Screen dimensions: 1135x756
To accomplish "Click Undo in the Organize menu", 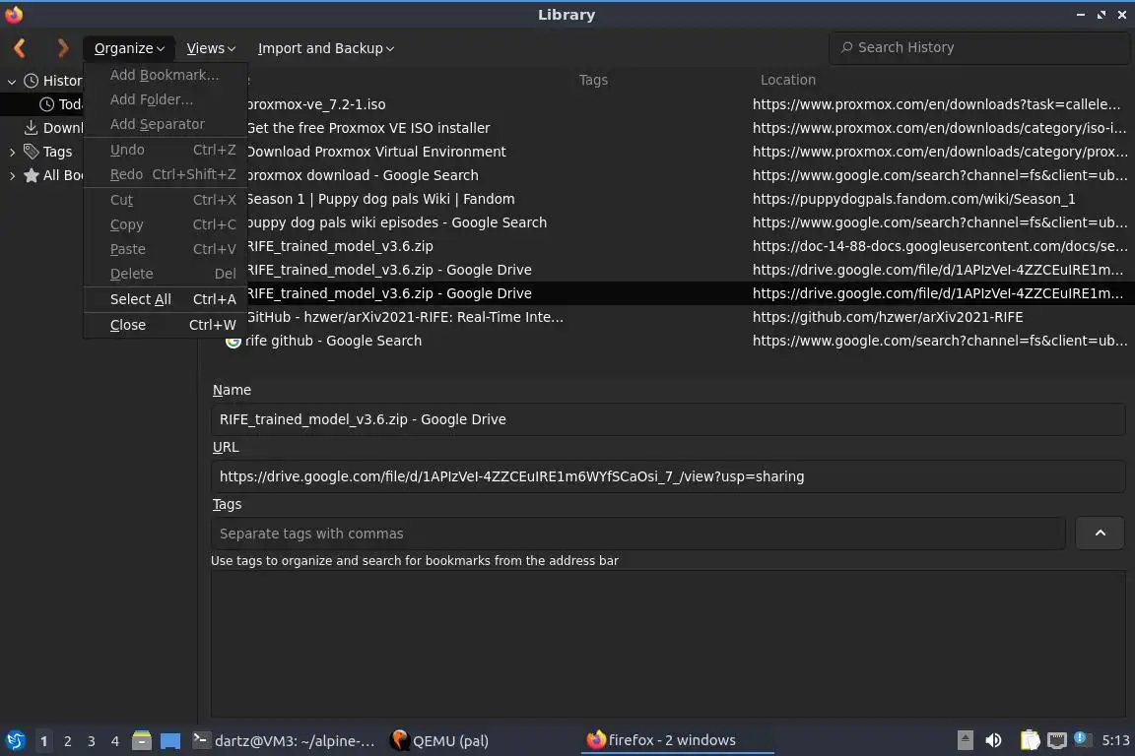I will tap(166, 150).
